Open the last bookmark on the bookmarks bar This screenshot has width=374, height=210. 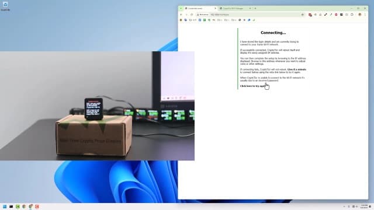(x=254, y=20)
